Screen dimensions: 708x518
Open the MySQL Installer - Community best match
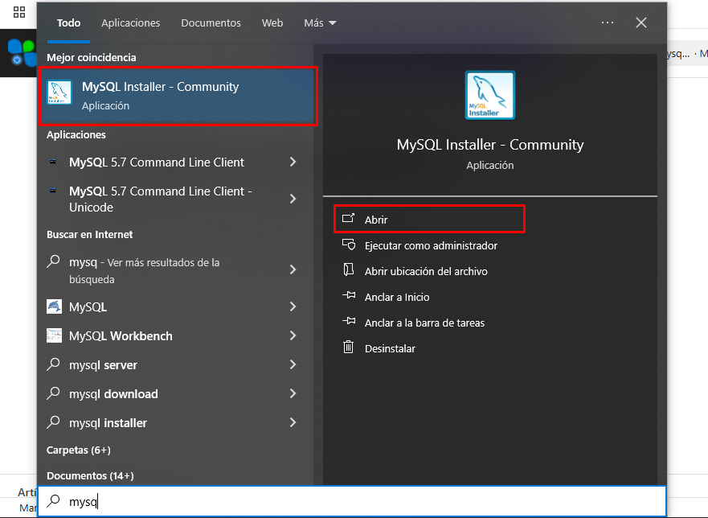point(178,96)
